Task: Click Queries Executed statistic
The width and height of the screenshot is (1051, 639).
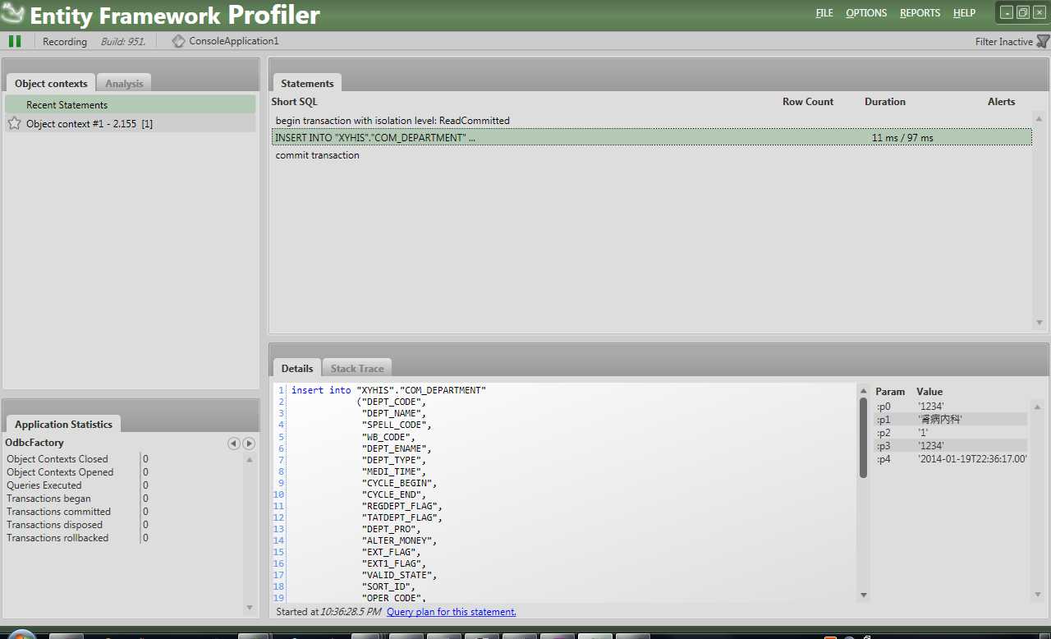Action: (x=44, y=485)
